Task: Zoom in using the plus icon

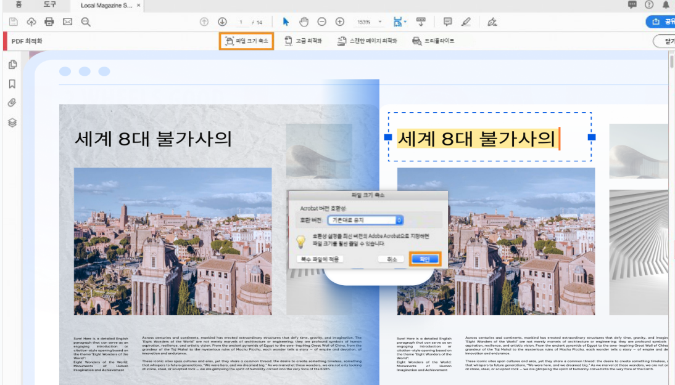Action: [x=339, y=21]
